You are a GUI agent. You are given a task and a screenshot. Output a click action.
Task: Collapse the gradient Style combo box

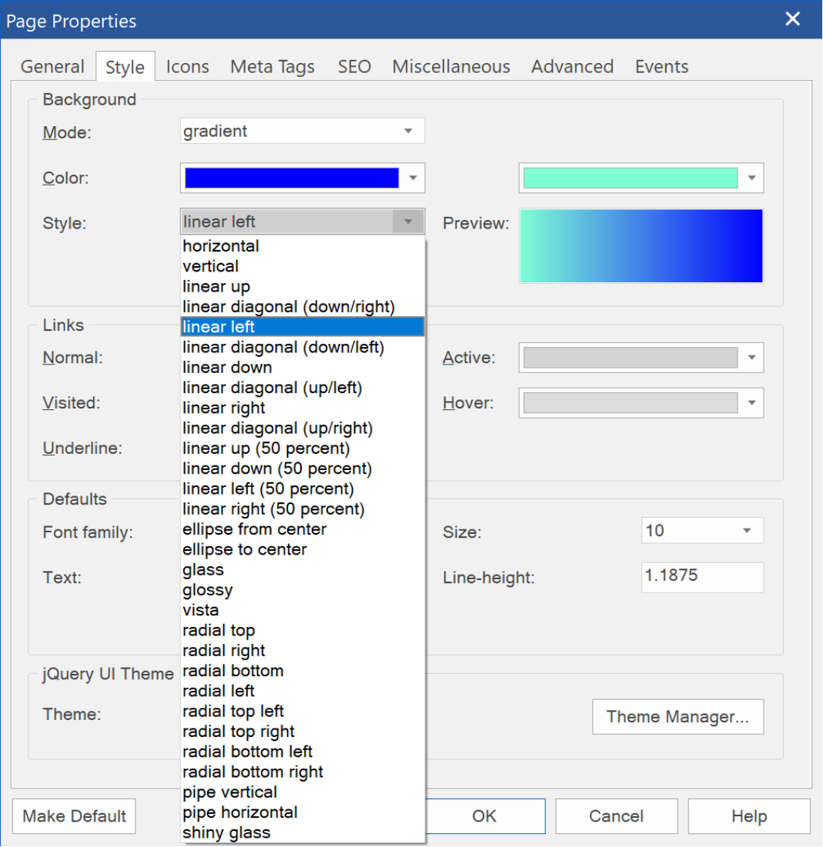[303, 222]
